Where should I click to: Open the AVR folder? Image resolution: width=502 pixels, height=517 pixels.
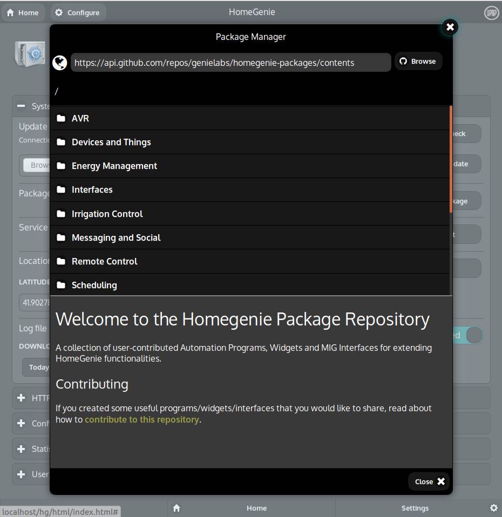click(250, 118)
